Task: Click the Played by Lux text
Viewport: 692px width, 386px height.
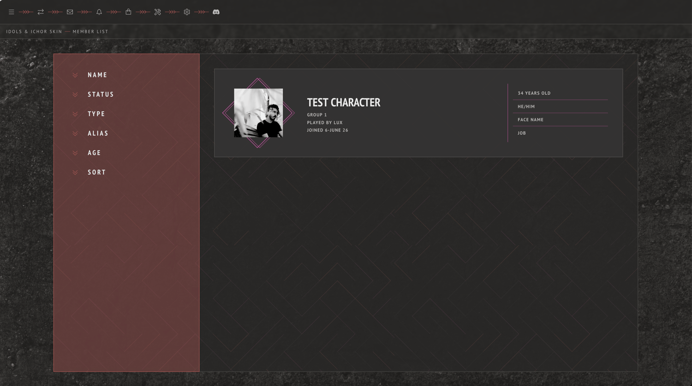Action: 325,123
